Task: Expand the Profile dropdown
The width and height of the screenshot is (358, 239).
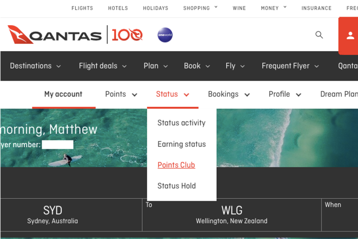Action: pyautogui.click(x=279, y=94)
